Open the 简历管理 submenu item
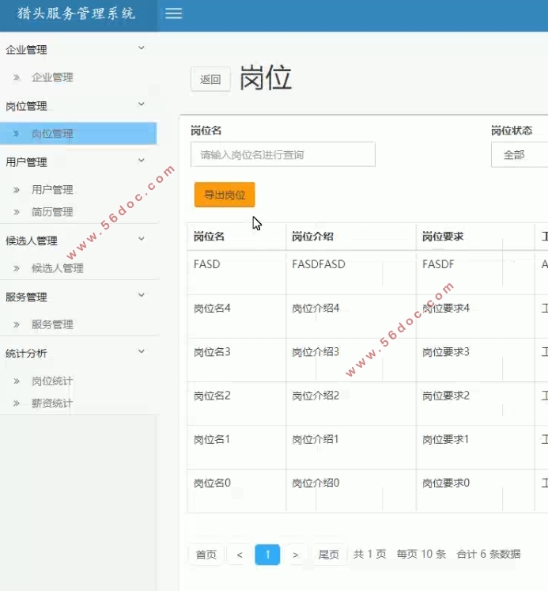This screenshot has height=591, width=548. (52, 212)
